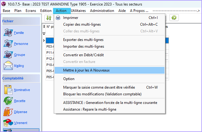The height and width of the screenshot is (132, 202).
Task: Click the green sort arrows toolbar button
Action: (49, 18)
